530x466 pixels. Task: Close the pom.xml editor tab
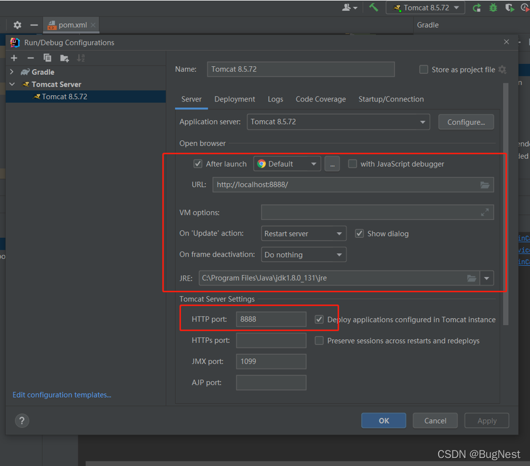click(x=93, y=25)
